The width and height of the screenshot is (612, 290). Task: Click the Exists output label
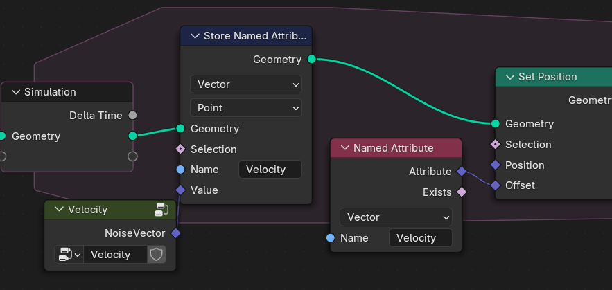[437, 192]
